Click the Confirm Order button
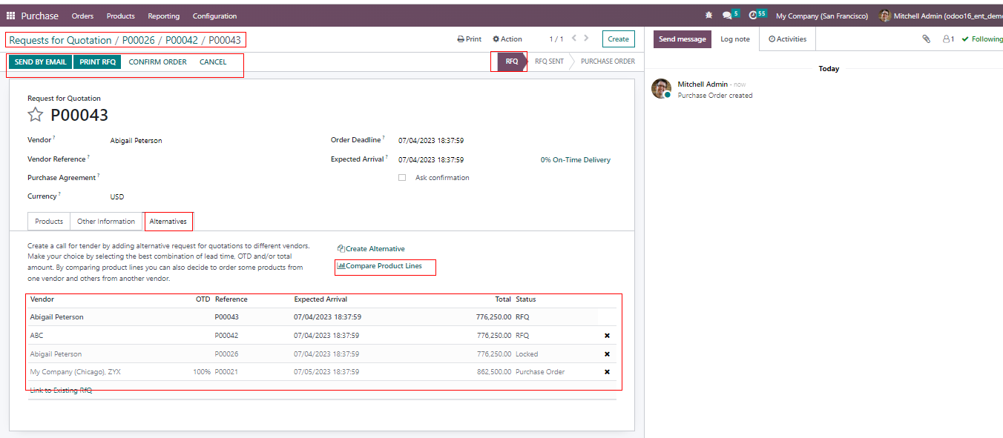The height and width of the screenshot is (438, 1003). click(x=157, y=62)
